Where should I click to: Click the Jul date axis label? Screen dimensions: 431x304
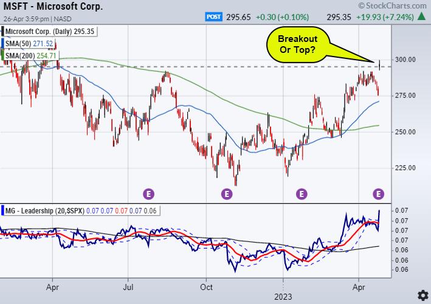point(129,284)
